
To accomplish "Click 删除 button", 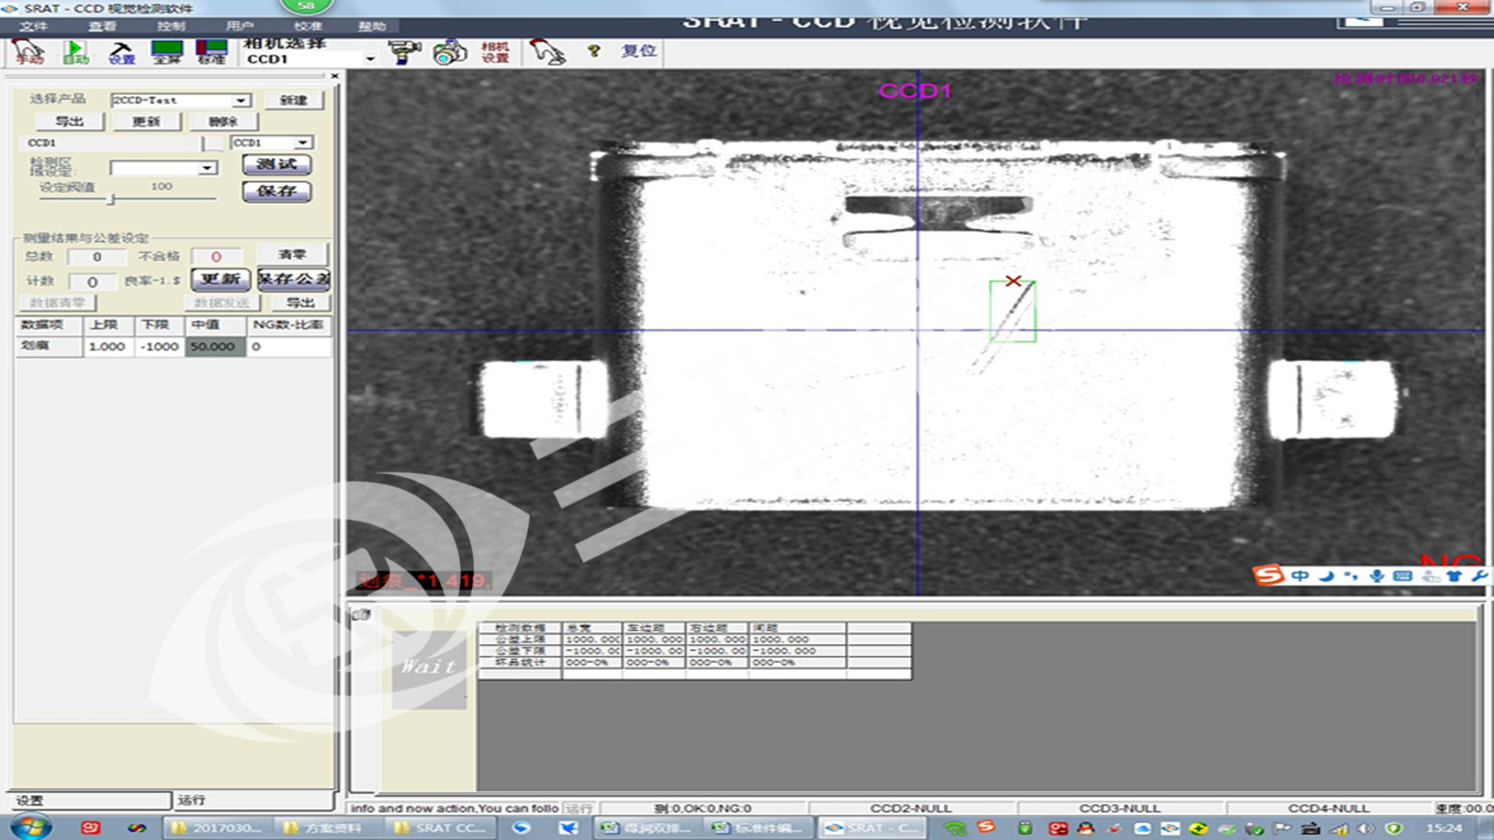I will [x=223, y=121].
